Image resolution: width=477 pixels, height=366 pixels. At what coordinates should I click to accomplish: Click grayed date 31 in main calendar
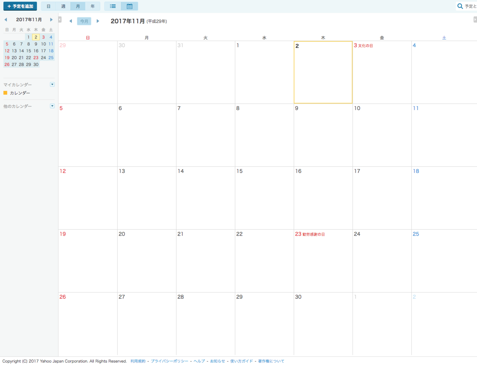(180, 45)
